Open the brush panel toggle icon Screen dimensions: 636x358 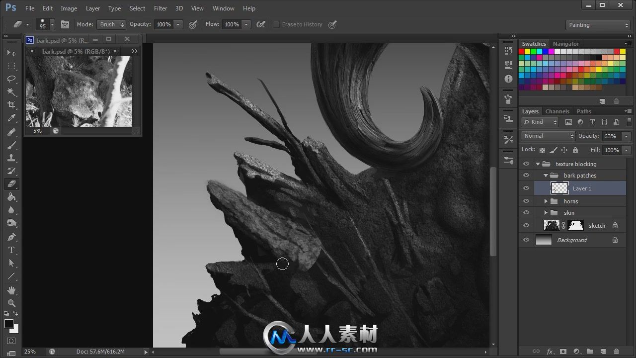65,24
